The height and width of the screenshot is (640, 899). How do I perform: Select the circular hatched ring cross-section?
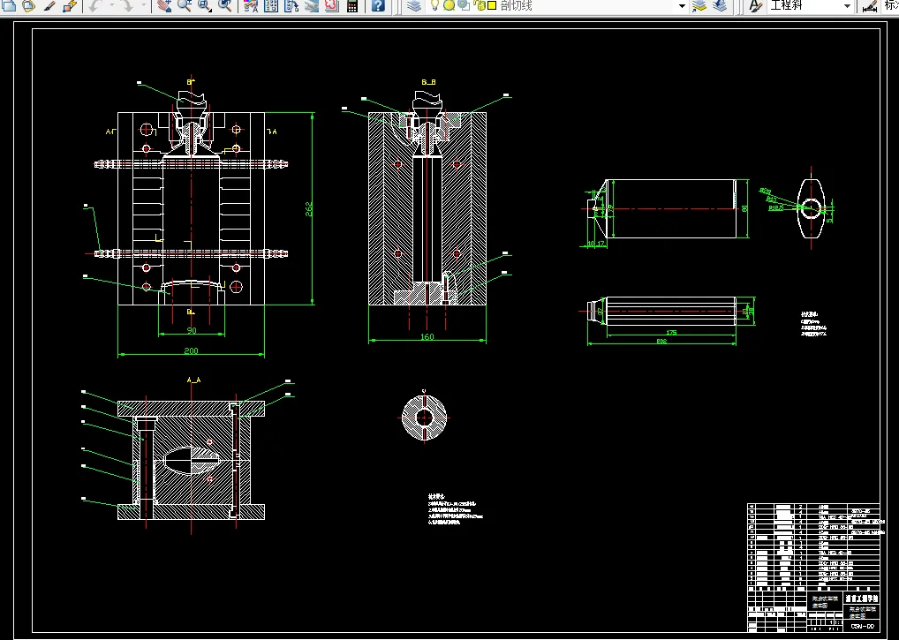pyautogui.click(x=424, y=418)
